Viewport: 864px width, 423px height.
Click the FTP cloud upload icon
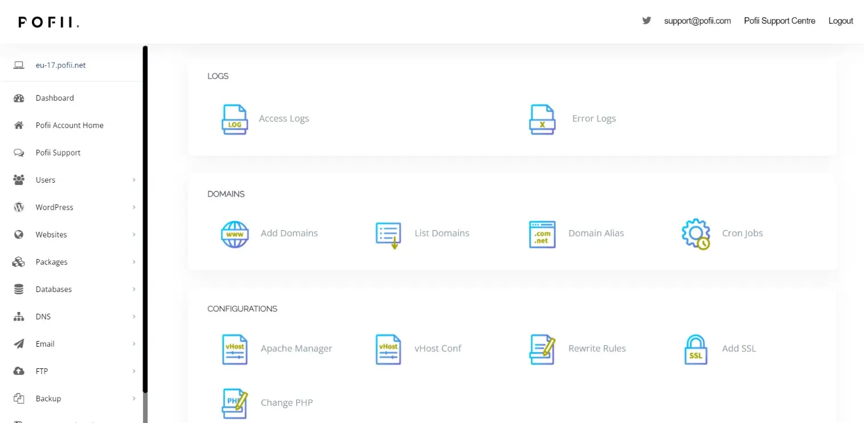[x=19, y=371]
